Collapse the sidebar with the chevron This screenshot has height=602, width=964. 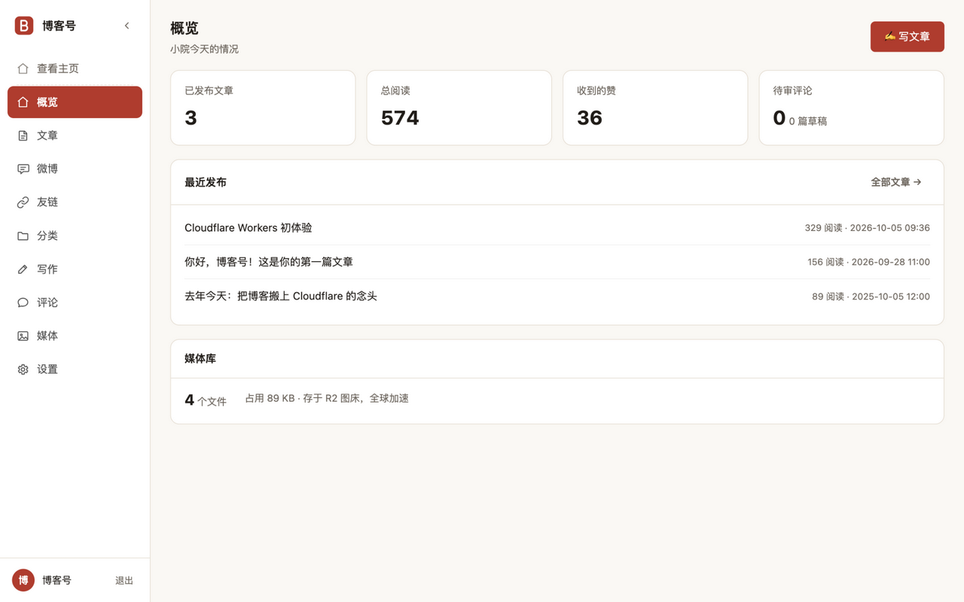[x=127, y=26]
